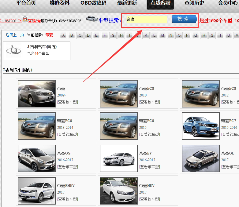
Task: Open the 客服2号 support link
Action: (34, 21)
